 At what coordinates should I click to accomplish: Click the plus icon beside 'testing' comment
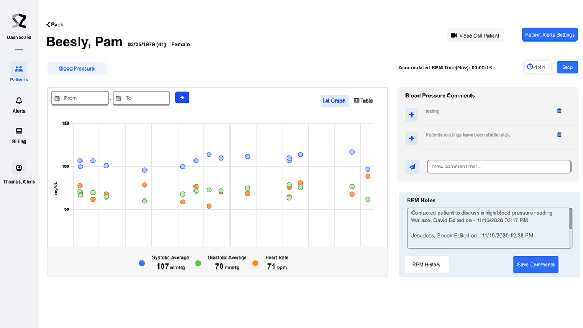pos(412,115)
